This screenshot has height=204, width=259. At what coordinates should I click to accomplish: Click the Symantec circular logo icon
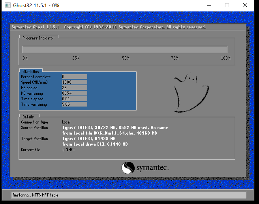point(128,168)
